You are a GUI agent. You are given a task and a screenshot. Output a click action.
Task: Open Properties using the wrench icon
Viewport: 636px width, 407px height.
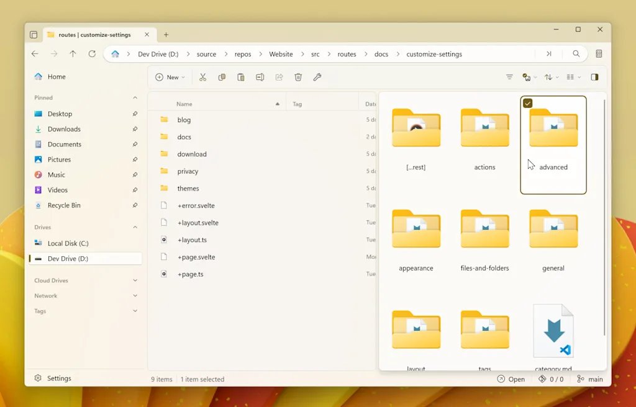point(317,77)
